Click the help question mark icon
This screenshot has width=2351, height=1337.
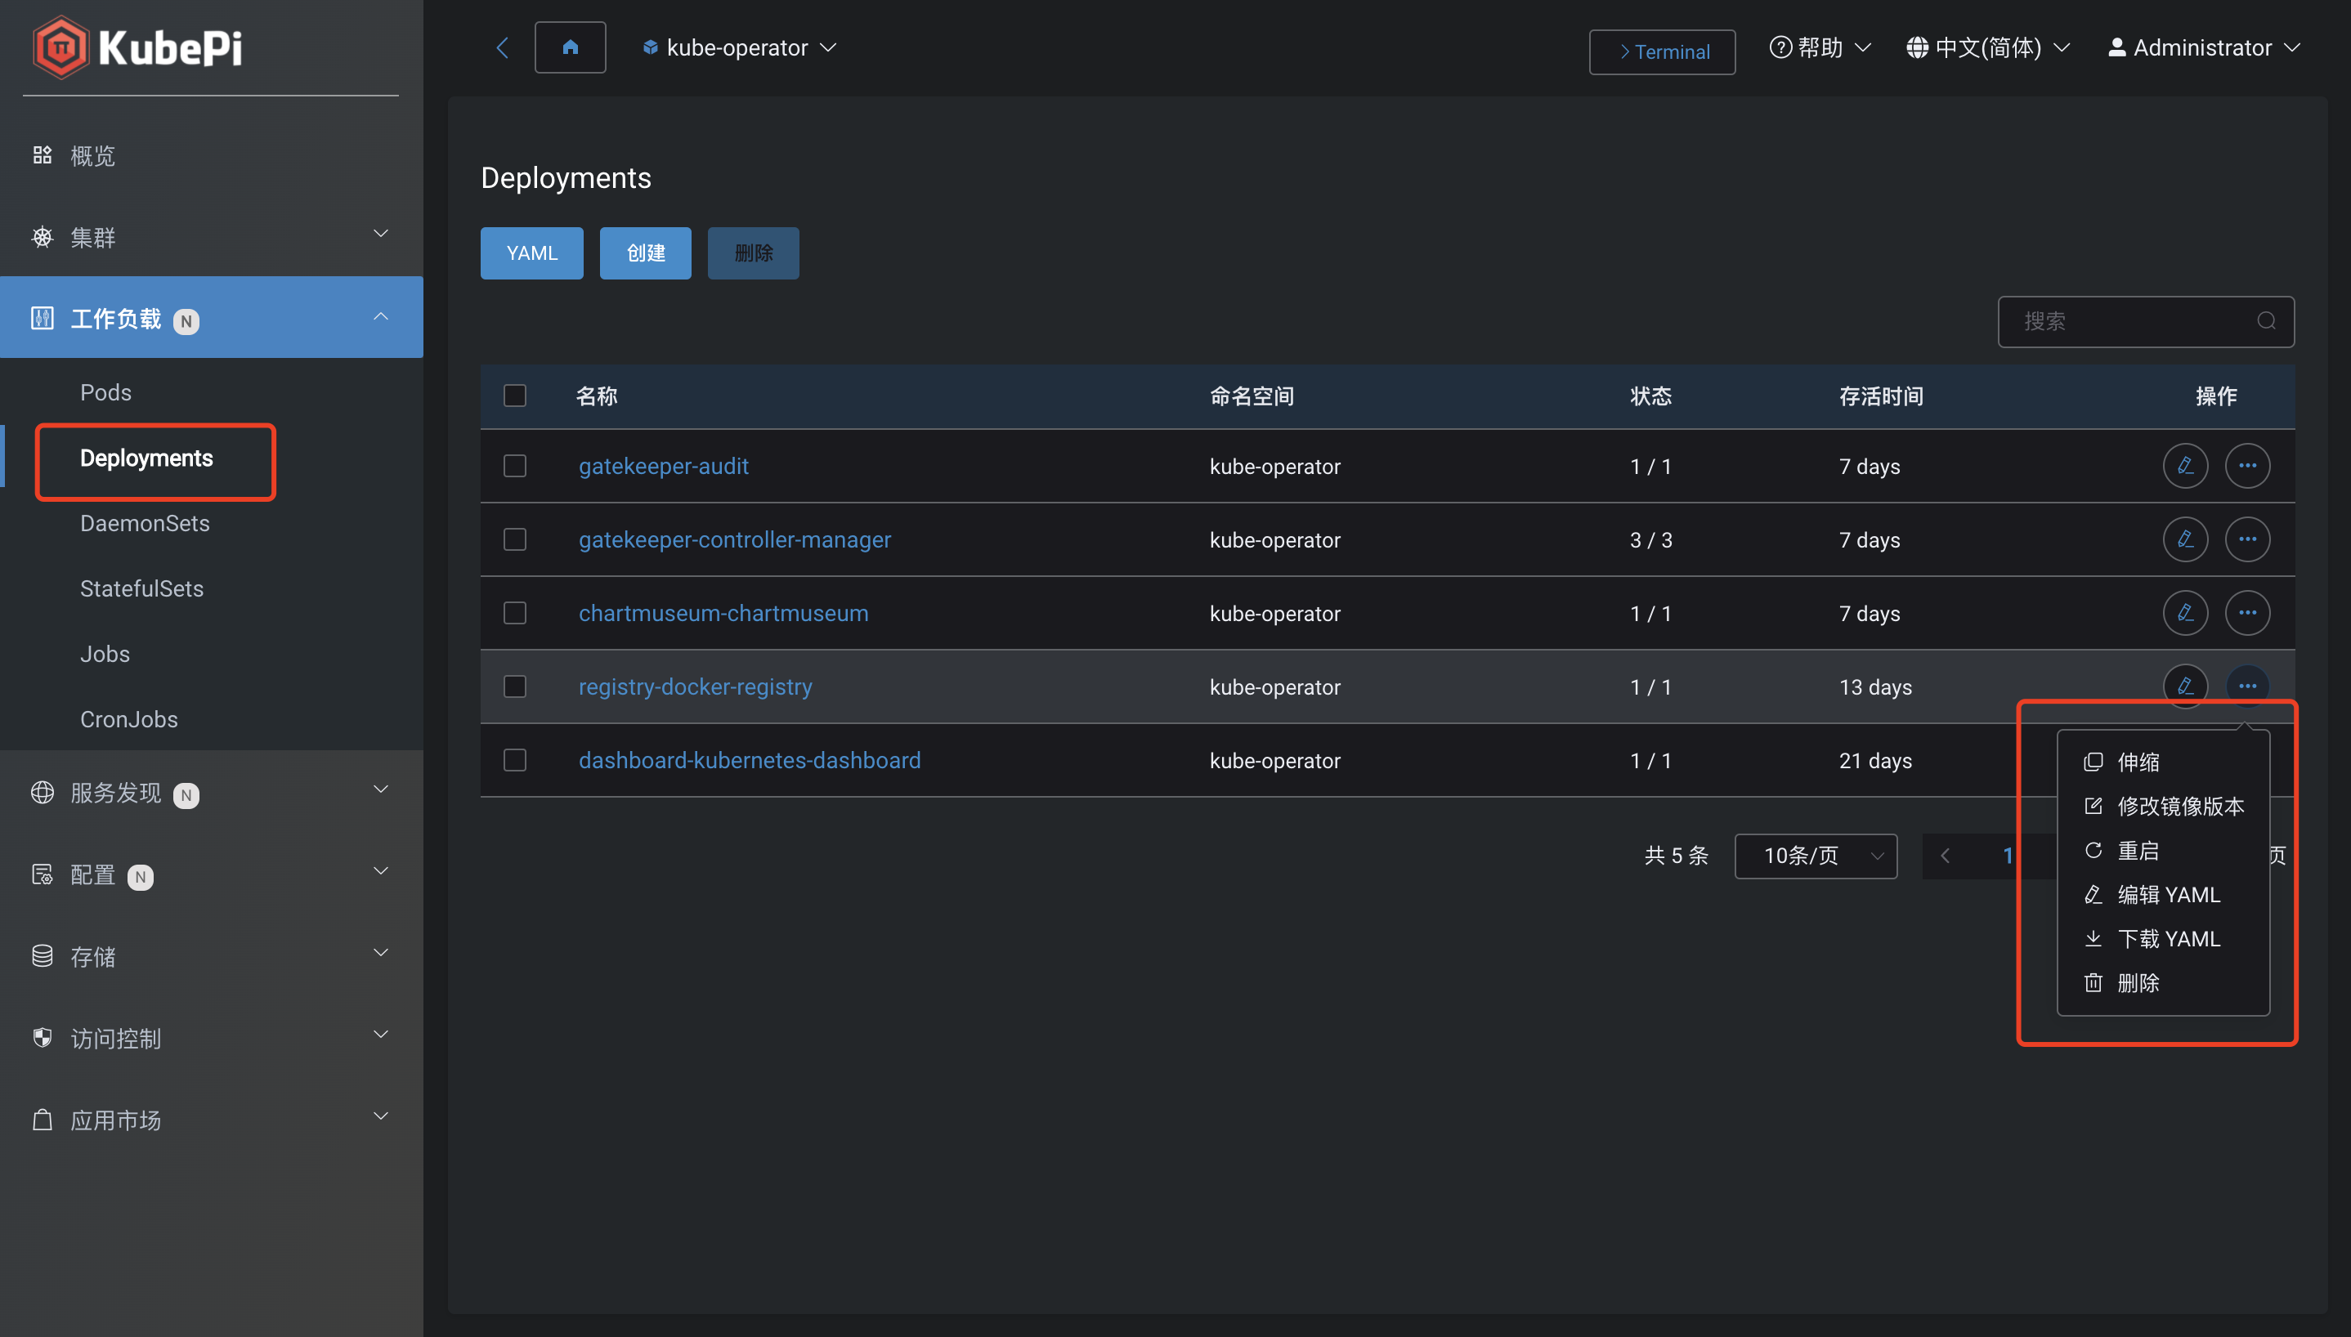1780,47
